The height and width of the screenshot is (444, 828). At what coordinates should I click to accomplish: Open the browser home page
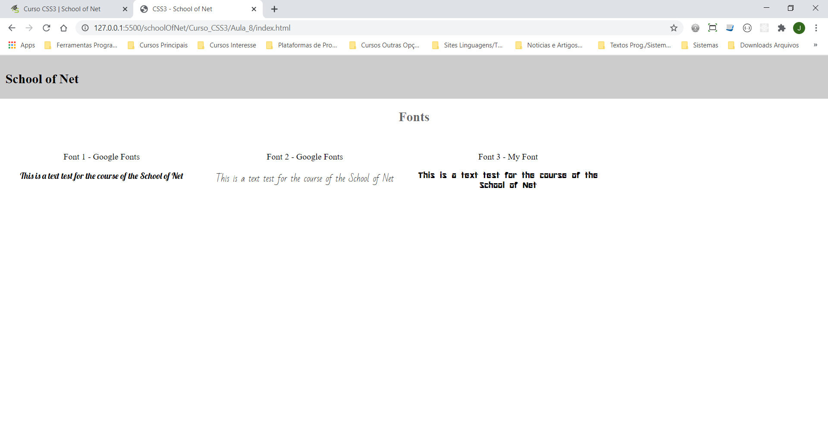(x=63, y=28)
